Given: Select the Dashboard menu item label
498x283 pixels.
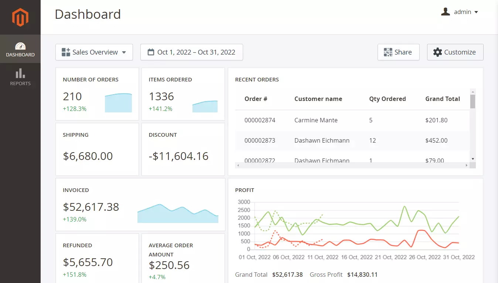Looking at the screenshot, I should tap(20, 55).
